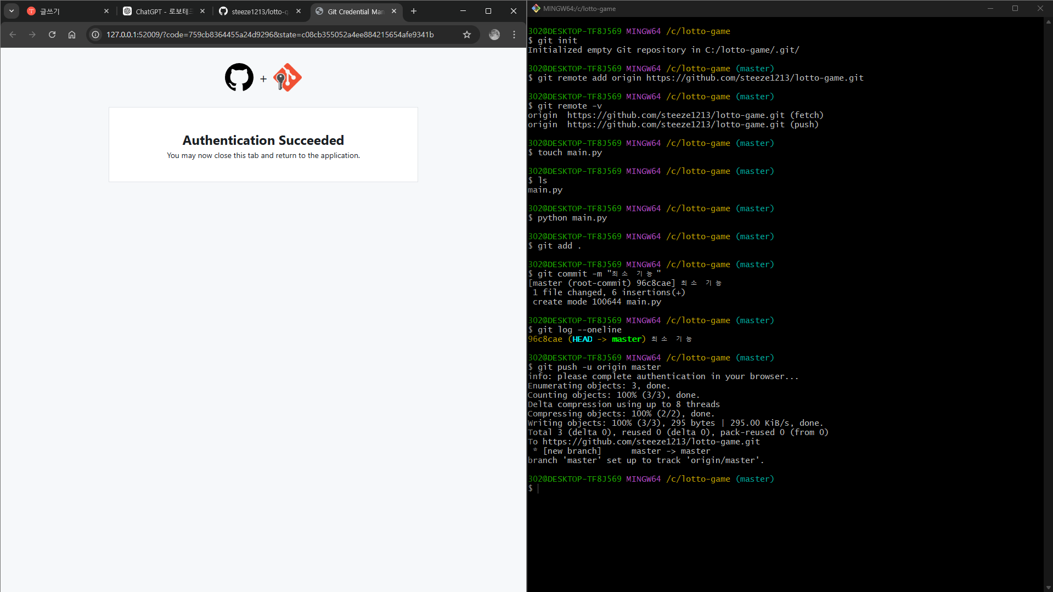
Task: Open the tab search dropdown in Chrome
Action: point(12,11)
